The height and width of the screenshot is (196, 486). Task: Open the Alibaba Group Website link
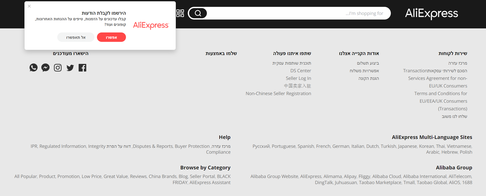point(274,176)
